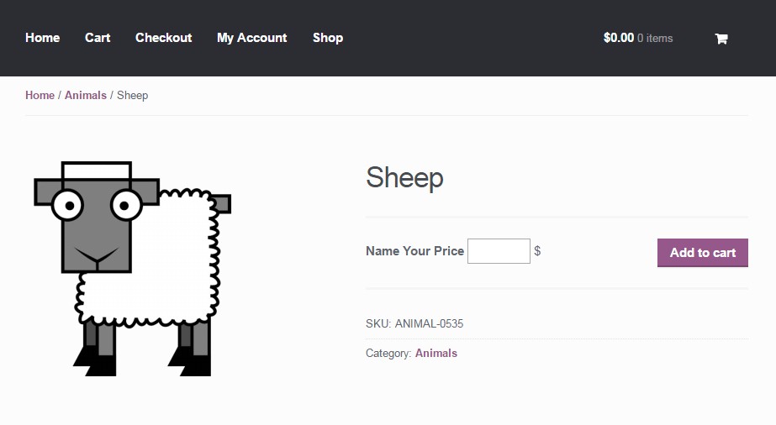This screenshot has height=425, width=776.
Task: Open the shopping cart icon in header
Action: pyautogui.click(x=721, y=39)
